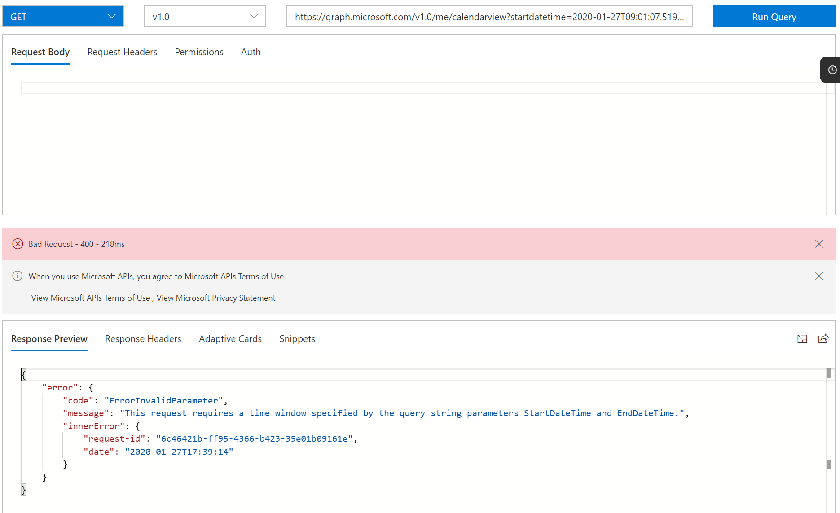Expand the GET dropdown chevron
This screenshot has height=513, width=840.
pyautogui.click(x=111, y=16)
